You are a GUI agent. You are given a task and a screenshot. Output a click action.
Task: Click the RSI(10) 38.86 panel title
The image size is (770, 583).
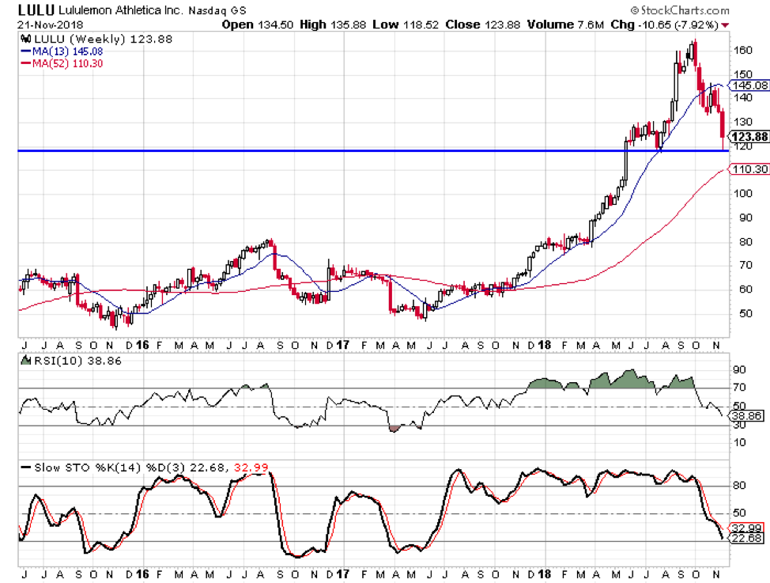coord(77,361)
